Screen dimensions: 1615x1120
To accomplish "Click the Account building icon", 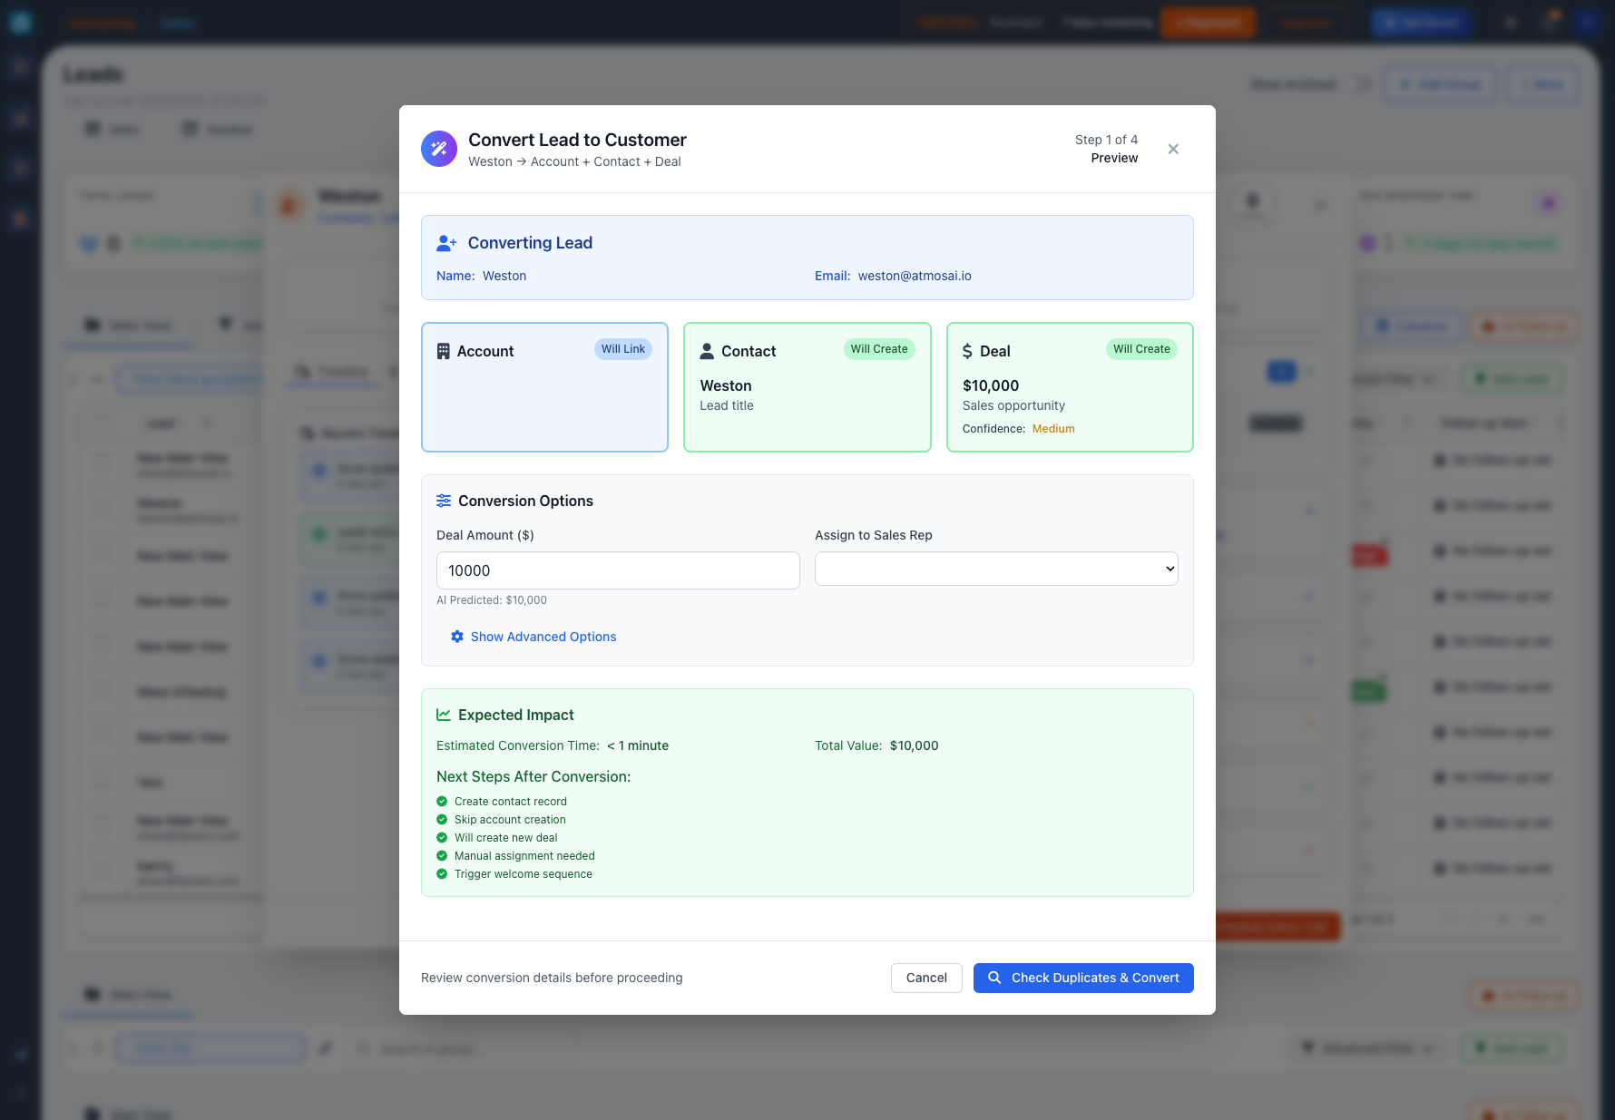I will (x=444, y=351).
